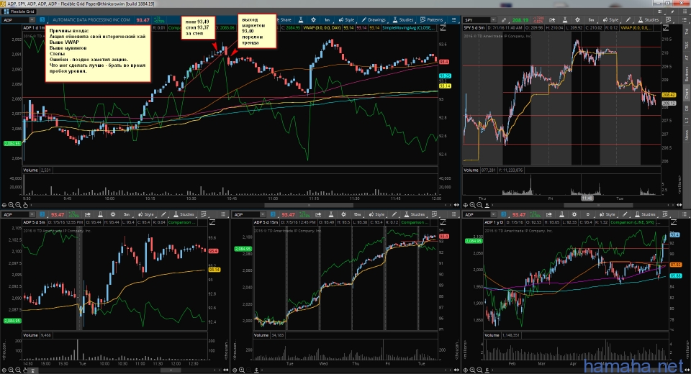Click VWAP (0.0, 0.0, DAY) study label
This screenshot has width=691, height=374.
[x=322, y=28]
